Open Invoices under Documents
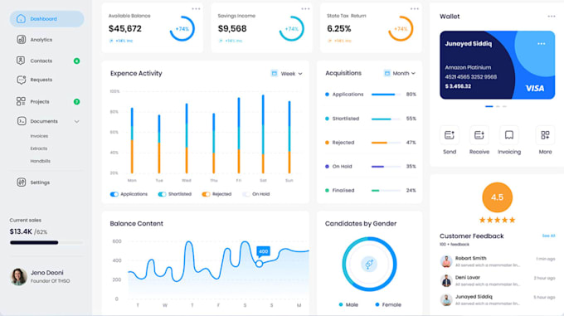The image size is (564, 316). pyautogui.click(x=39, y=136)
